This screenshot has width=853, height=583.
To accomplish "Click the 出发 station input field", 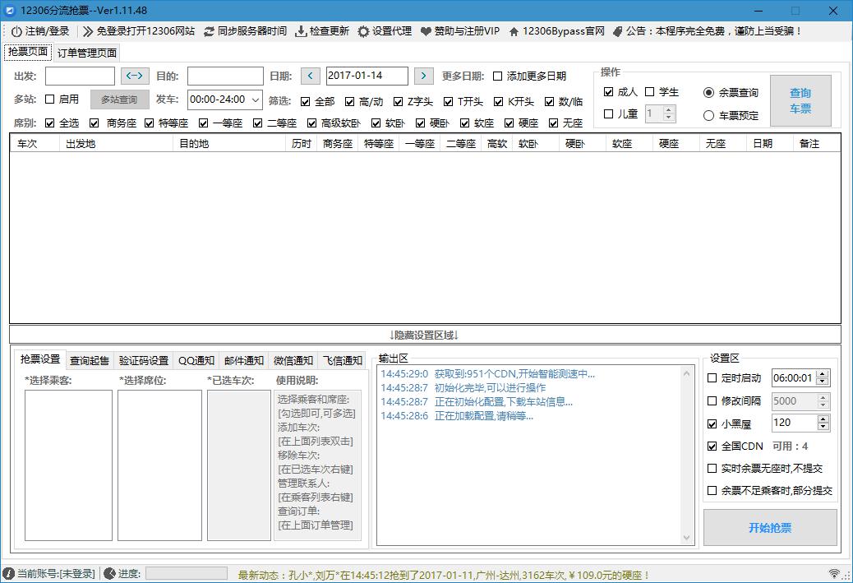I will 80,76.
